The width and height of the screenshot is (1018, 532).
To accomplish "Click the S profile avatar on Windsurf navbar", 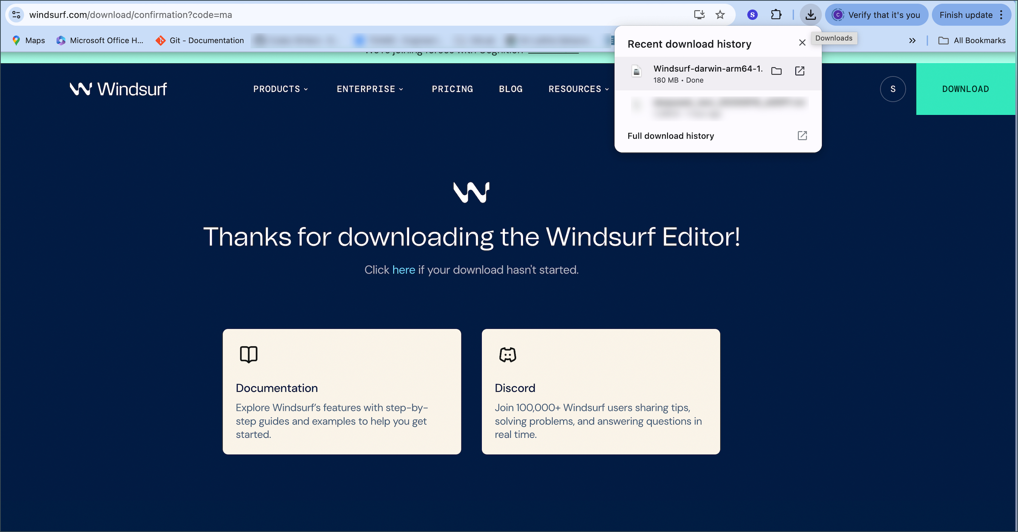I will click(893, 89).
